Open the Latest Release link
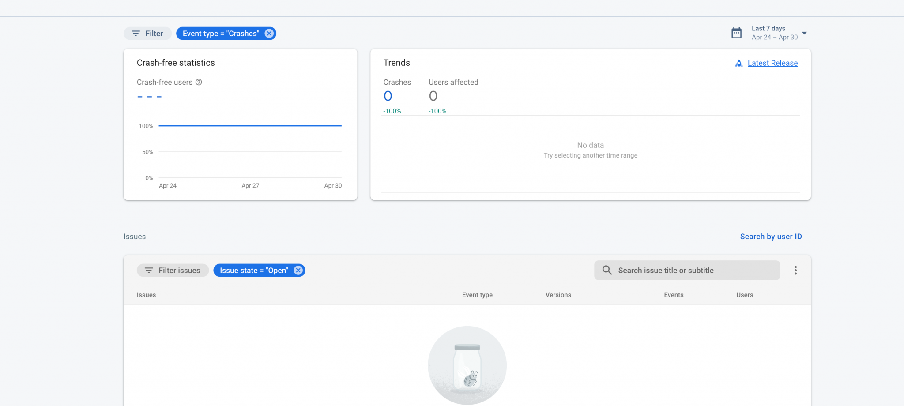Screen dimensions: 904x406 (772, 63)
